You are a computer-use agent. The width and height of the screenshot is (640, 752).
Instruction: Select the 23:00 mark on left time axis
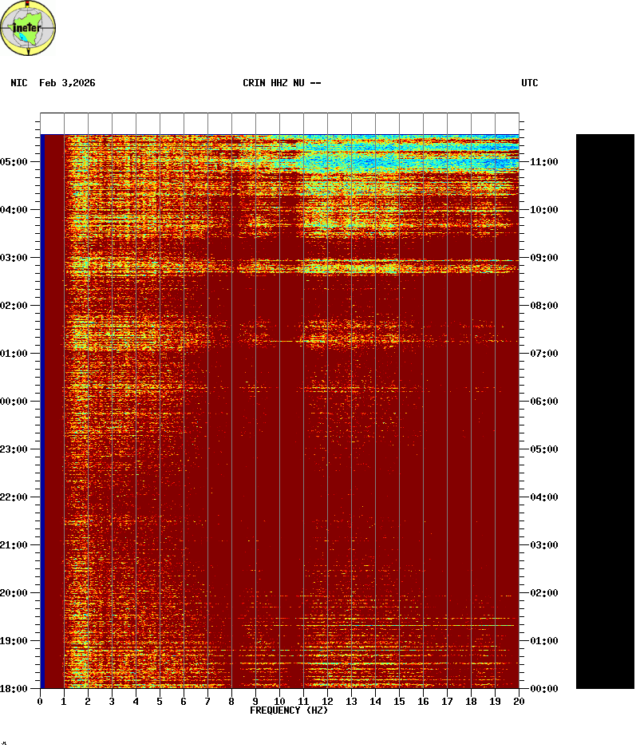coord(14,449)
